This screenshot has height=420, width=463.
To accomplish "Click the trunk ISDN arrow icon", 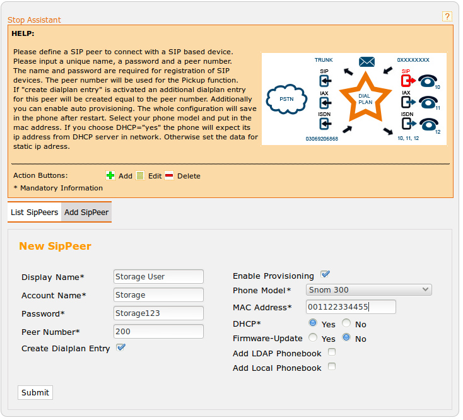I will pos(325,124).
